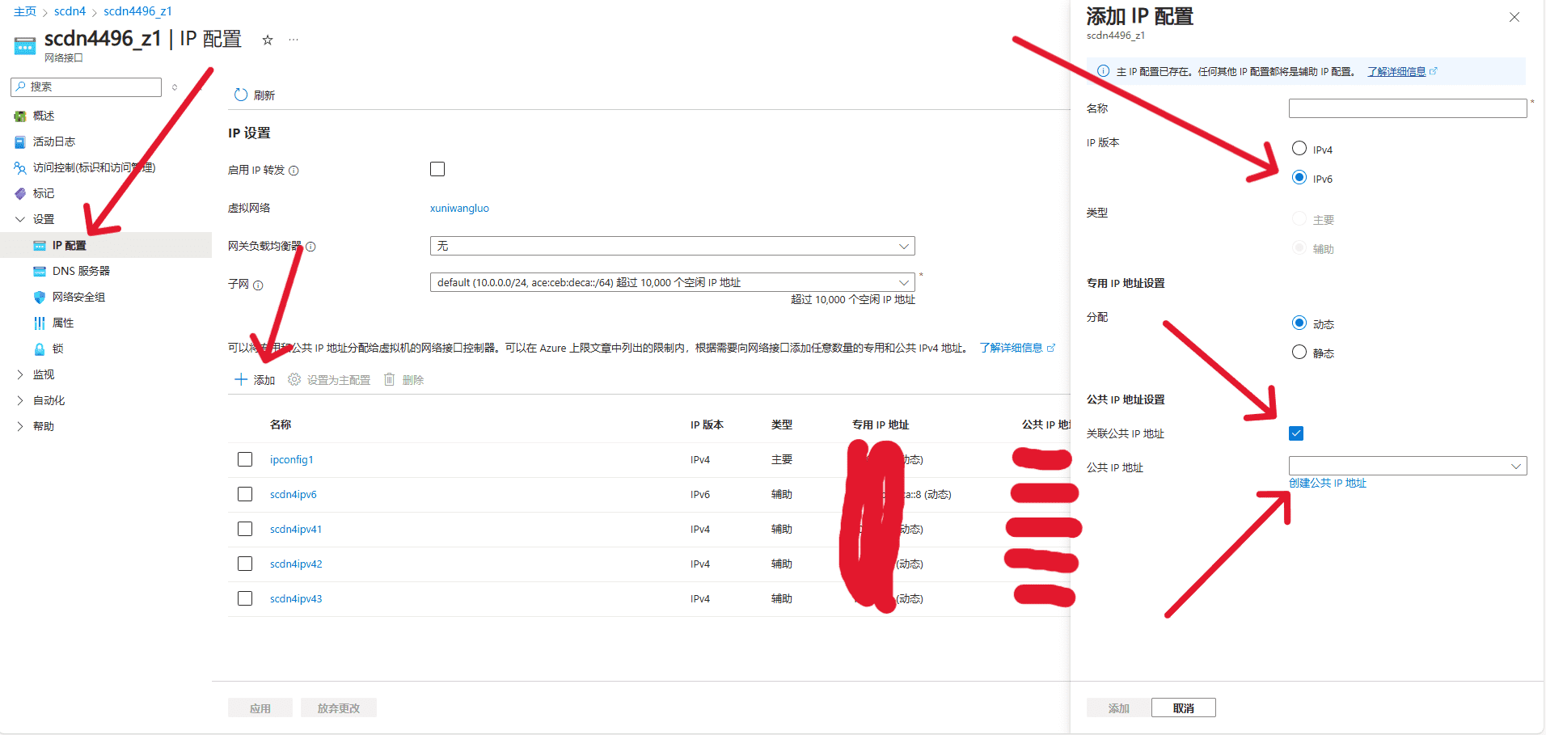Select the 静态 allocation radio button

click(x=1299, y=352)
